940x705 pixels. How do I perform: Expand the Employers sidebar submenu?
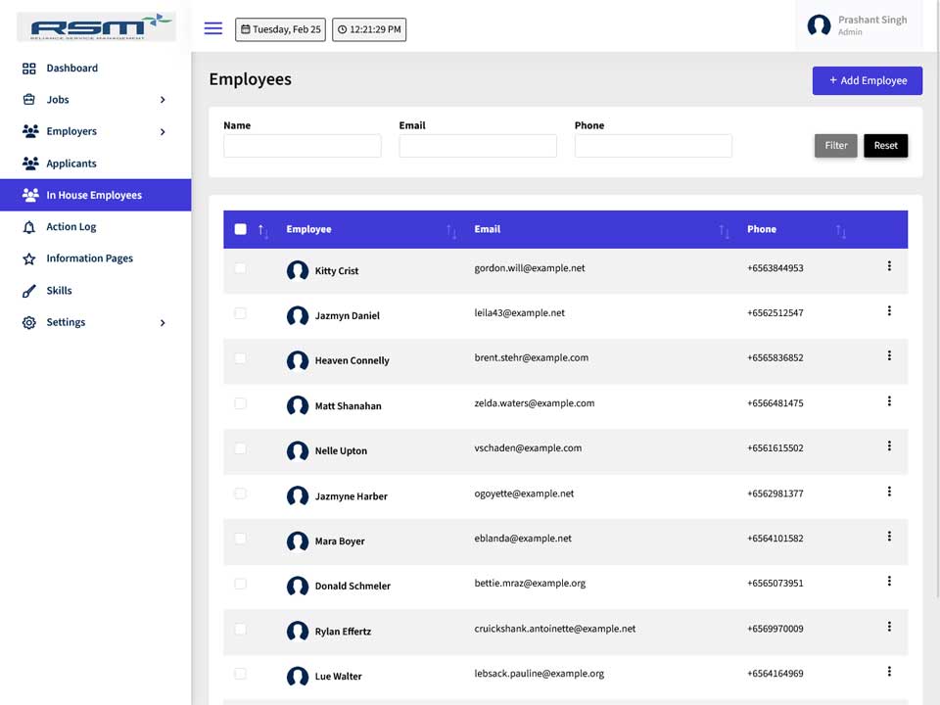(x=163, y=131)
